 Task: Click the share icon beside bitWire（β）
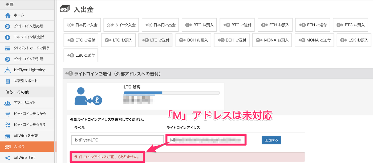pyautogui.click(x=8, y=158)
